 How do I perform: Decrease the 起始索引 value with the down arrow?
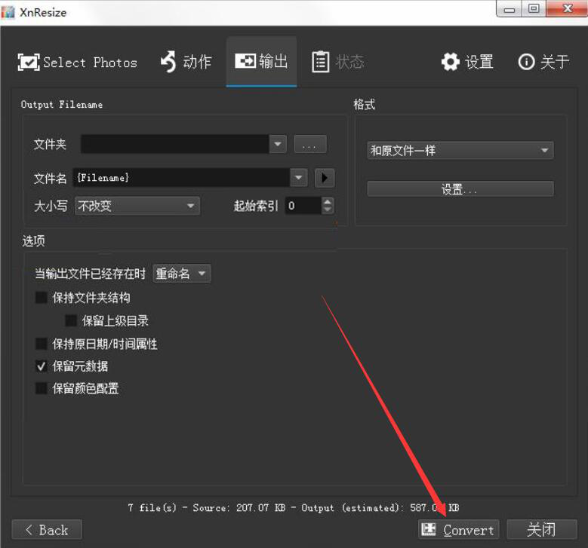(x=328, y=210)
